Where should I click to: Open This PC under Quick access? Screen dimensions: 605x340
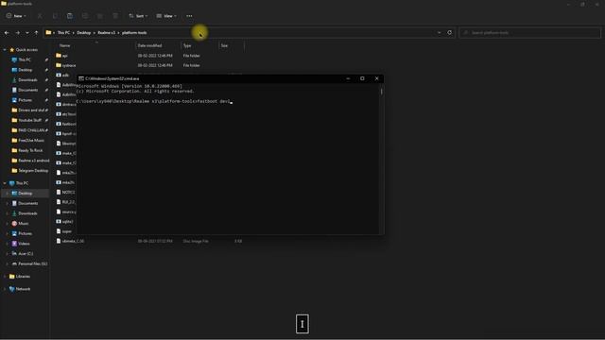click(x=25, y=59)
